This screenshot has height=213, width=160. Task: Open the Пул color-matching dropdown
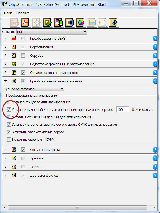pyautogui.click(x=37, y=89)
